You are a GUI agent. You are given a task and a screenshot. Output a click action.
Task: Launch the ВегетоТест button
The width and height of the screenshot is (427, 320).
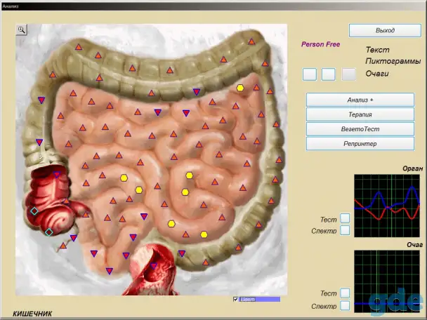[x=360, y=129]
